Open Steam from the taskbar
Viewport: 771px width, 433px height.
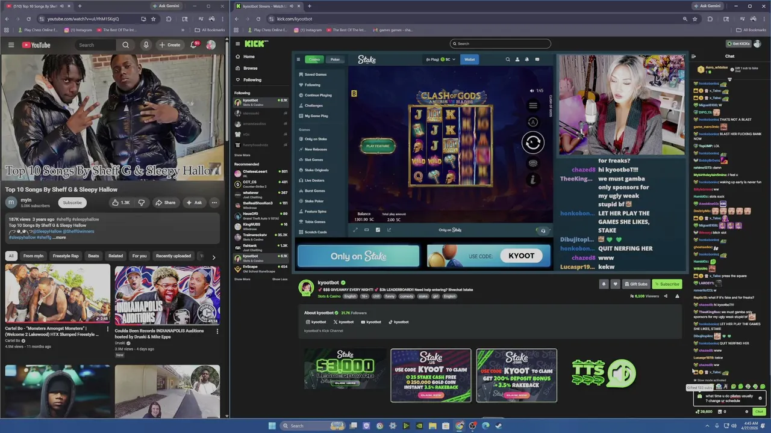click(x=498, y=426)
